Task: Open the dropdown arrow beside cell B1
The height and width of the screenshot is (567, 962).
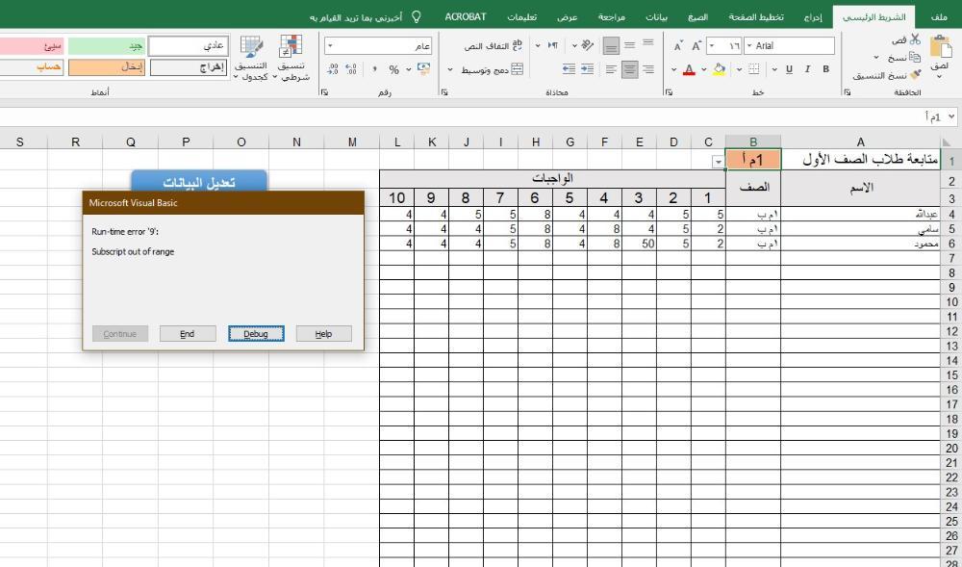Action: point(718,162)
